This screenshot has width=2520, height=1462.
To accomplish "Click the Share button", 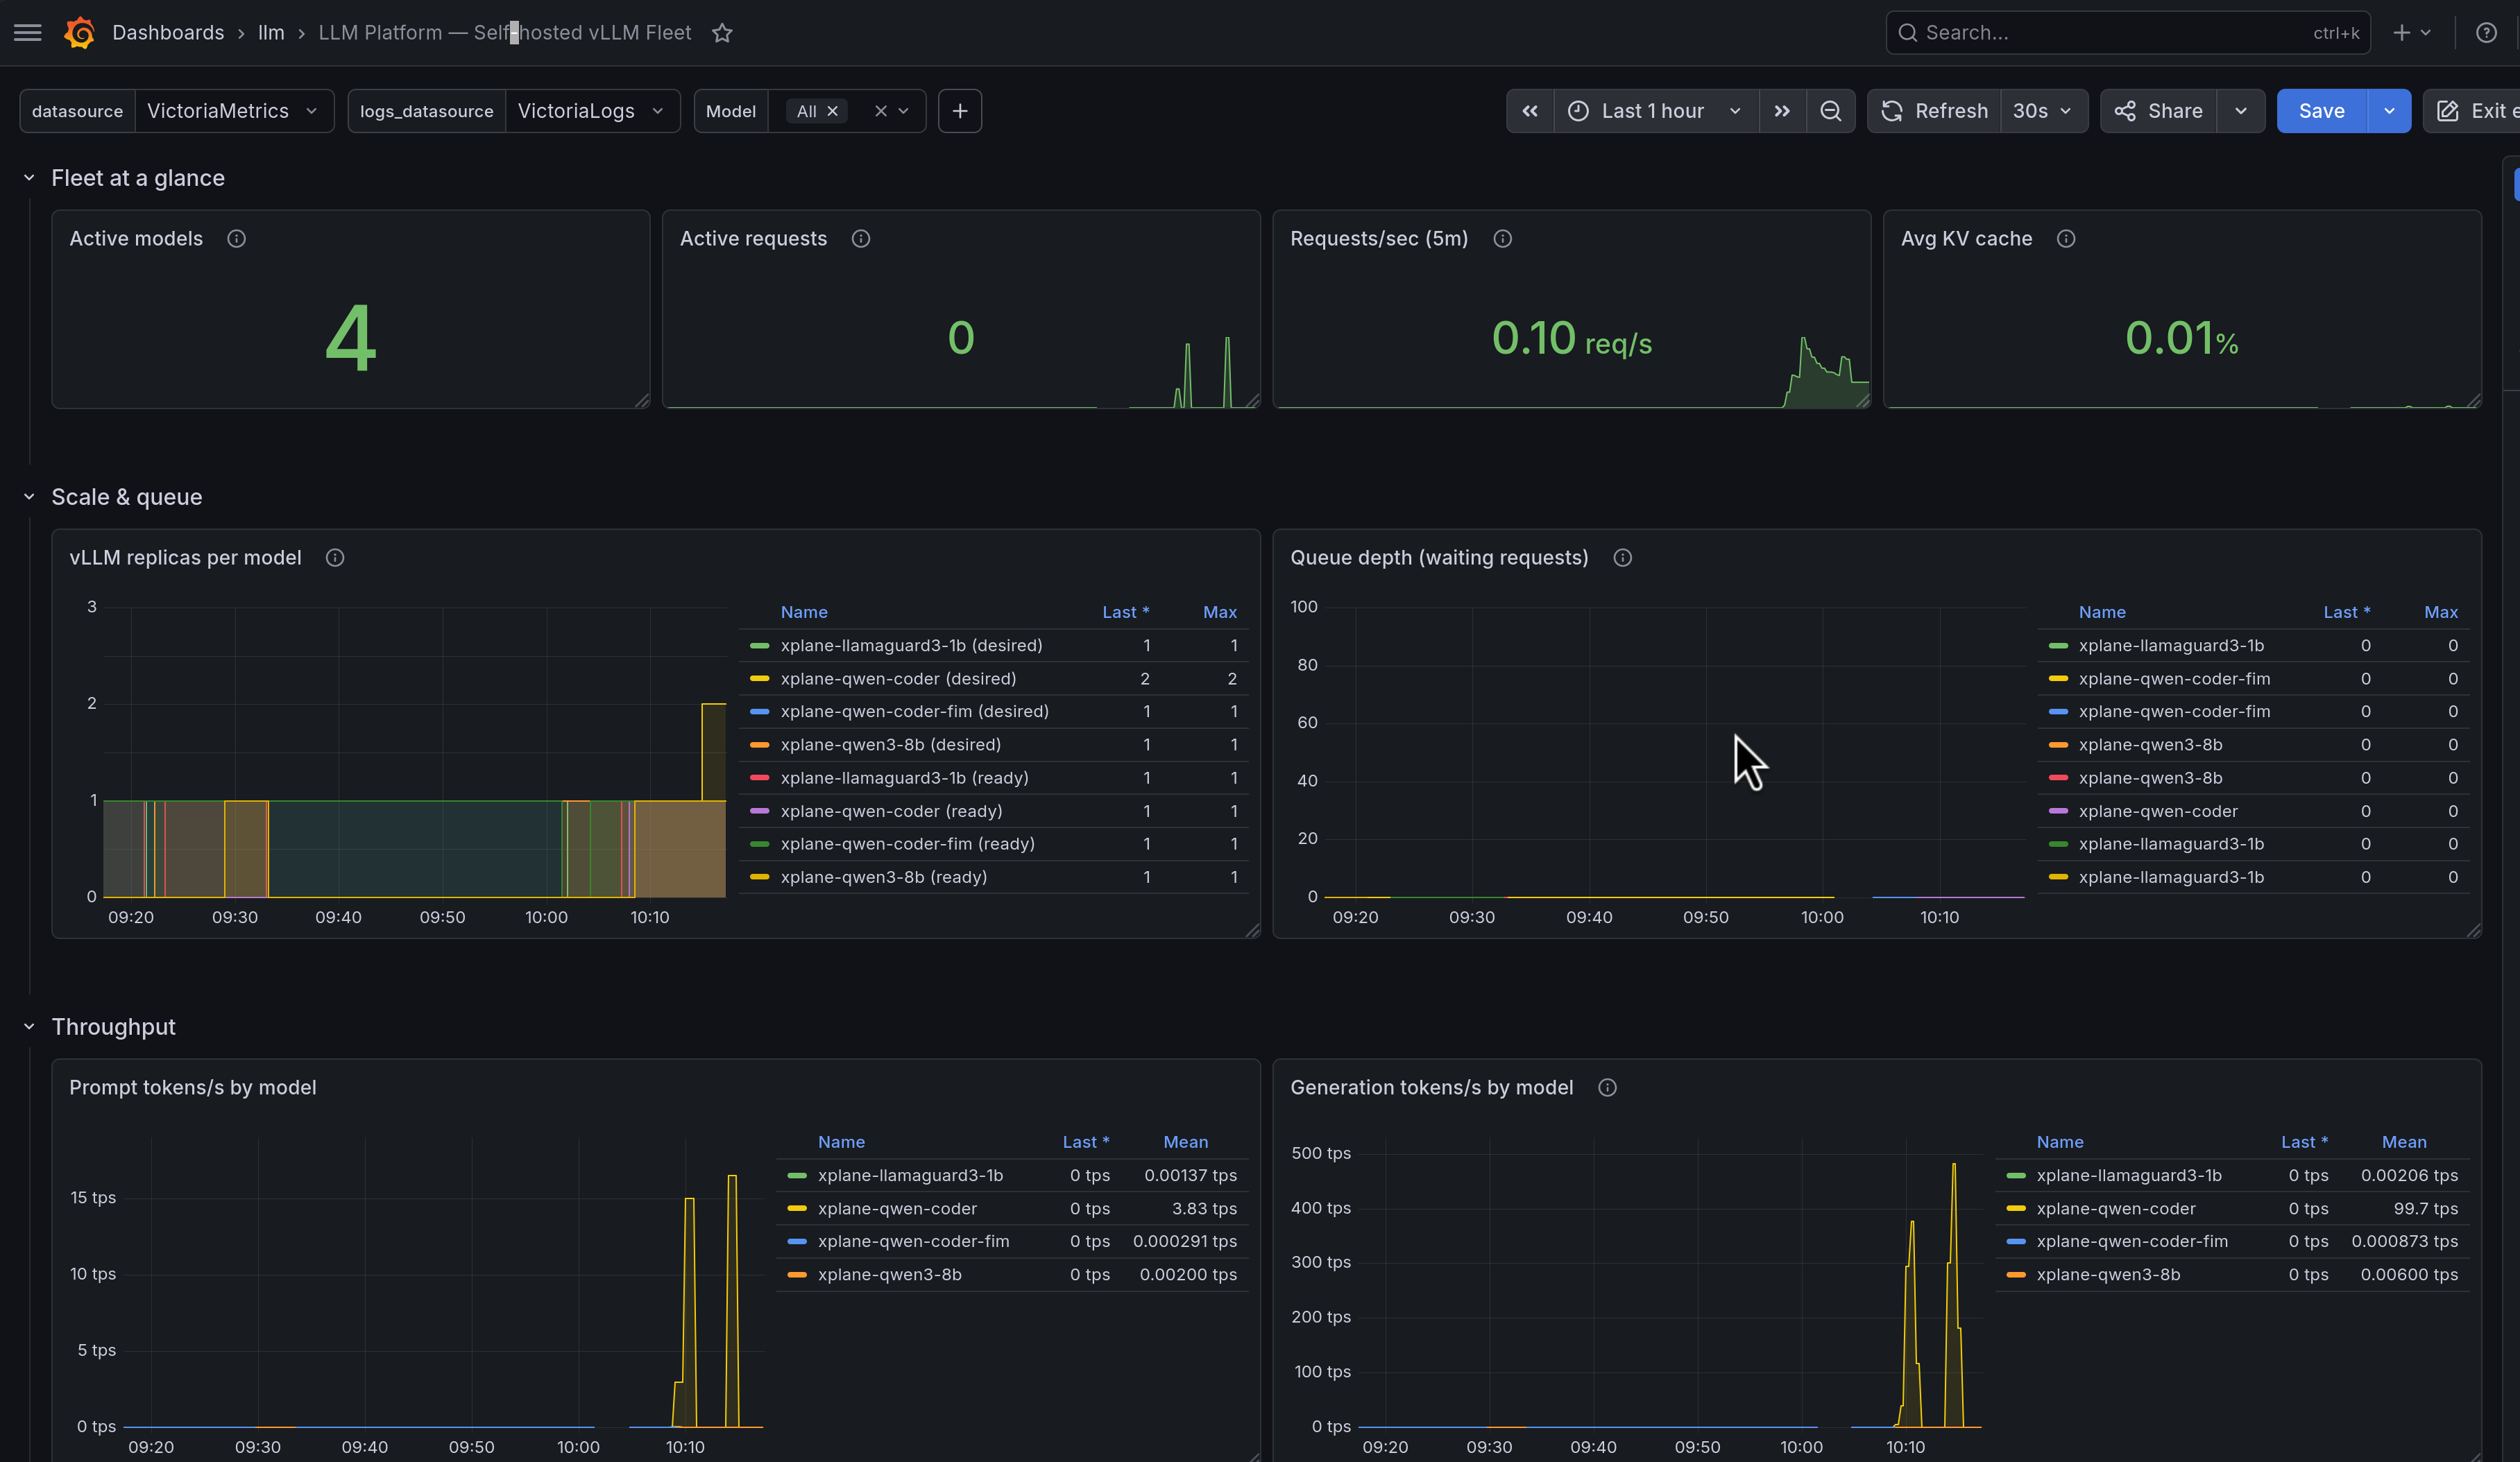I will coord(2158,111).
